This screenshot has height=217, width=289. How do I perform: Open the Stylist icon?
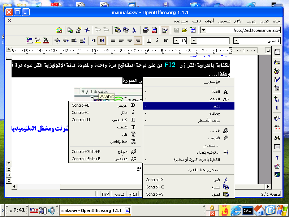tap(79, 30)
